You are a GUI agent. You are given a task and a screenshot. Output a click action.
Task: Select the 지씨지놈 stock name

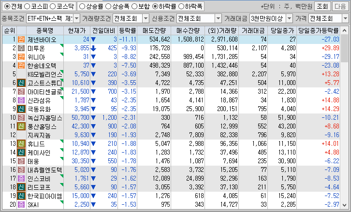click(39, 135)
